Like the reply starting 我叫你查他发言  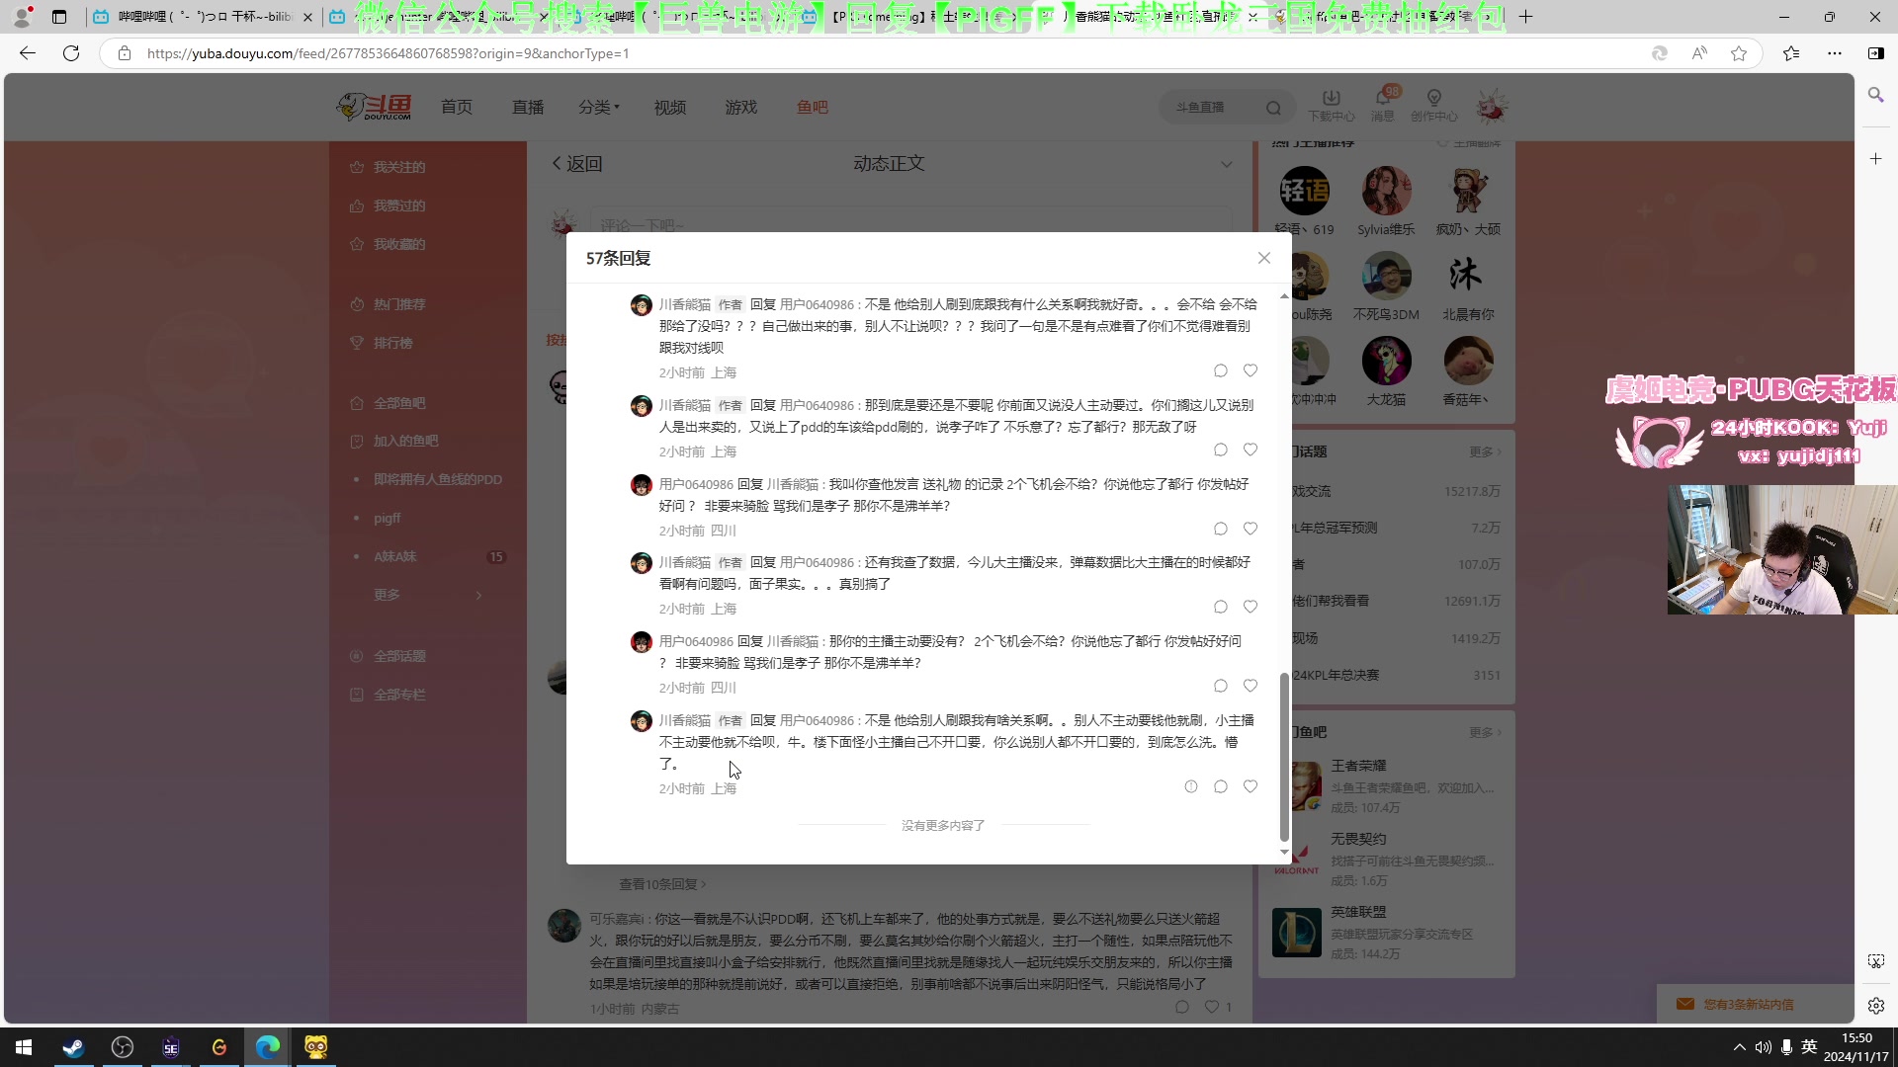pos(1251,529)
